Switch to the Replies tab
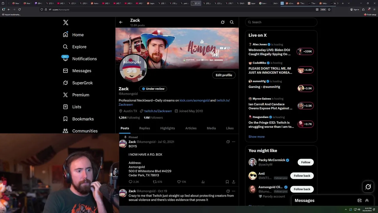This screenshot has width=378, height=213. coord(145,128)
